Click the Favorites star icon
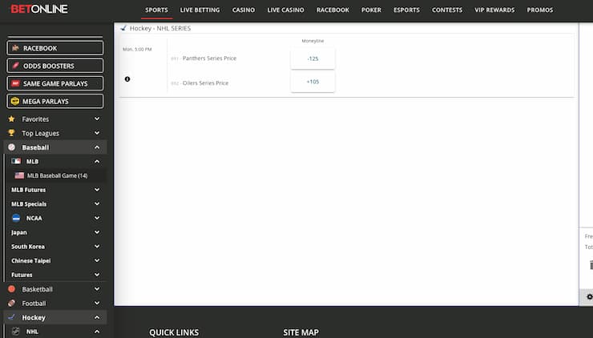The image size is (593, 338). [11, 119]
